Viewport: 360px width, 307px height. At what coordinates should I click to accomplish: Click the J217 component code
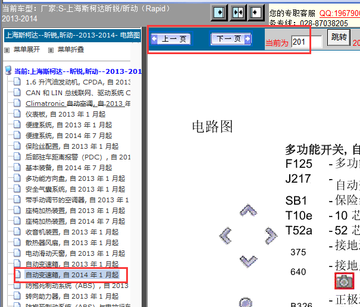coord(298,178)
